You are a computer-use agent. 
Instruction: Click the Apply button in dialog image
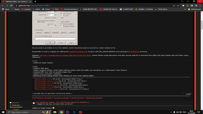tap(71, 43)
